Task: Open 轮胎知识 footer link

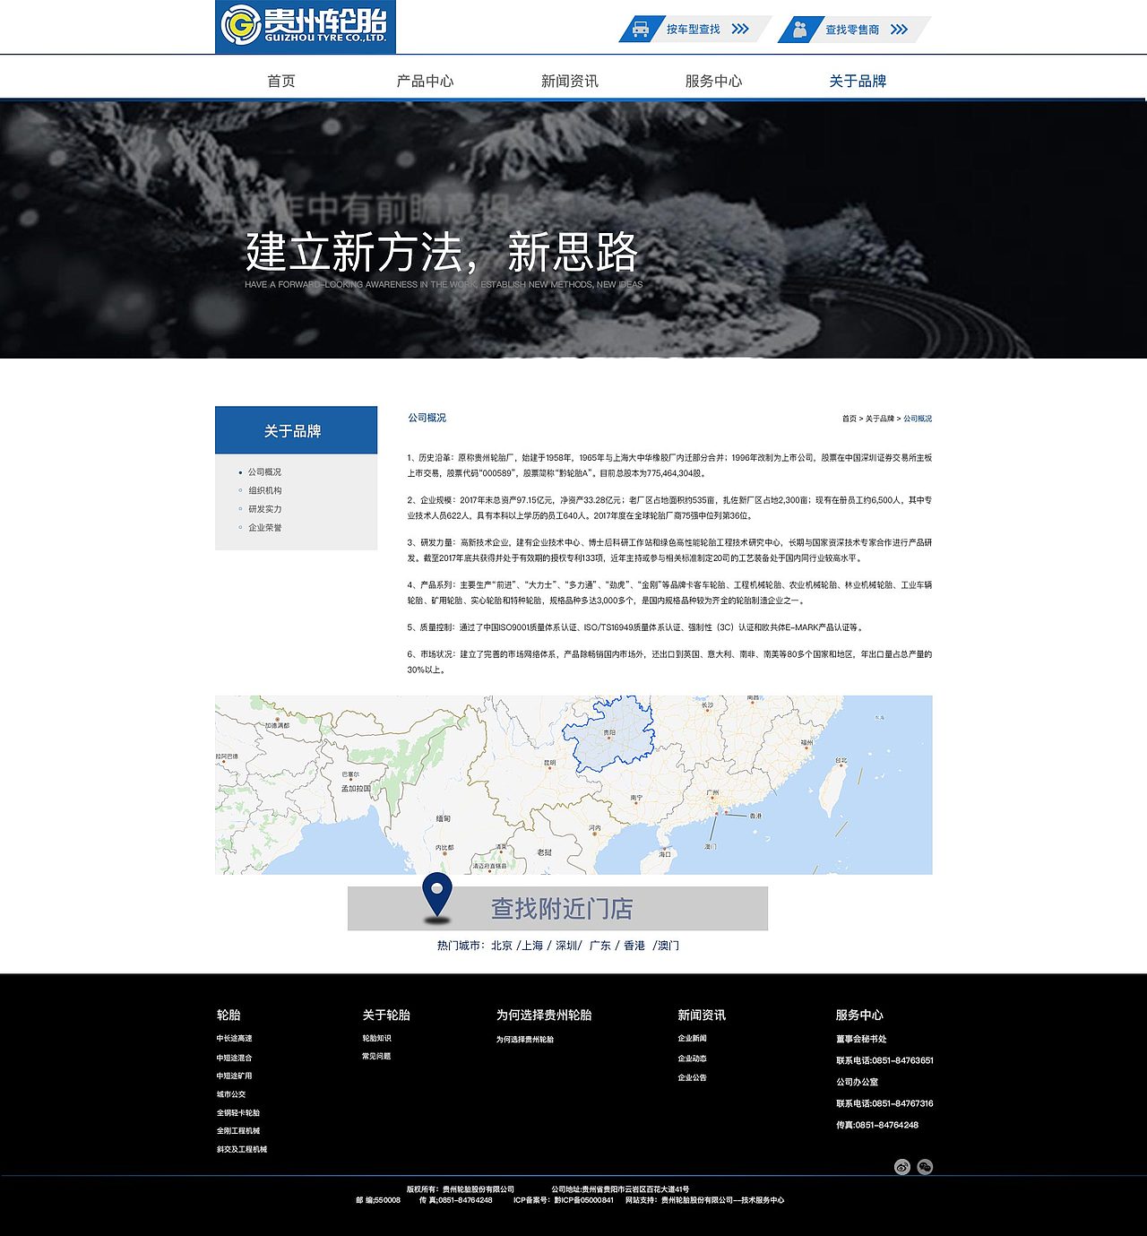Action: click(x=376, y=1039)
